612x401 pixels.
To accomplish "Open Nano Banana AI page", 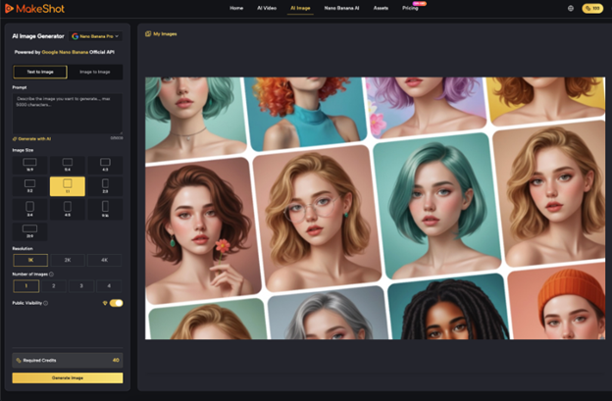I will [x=341, y=8].
